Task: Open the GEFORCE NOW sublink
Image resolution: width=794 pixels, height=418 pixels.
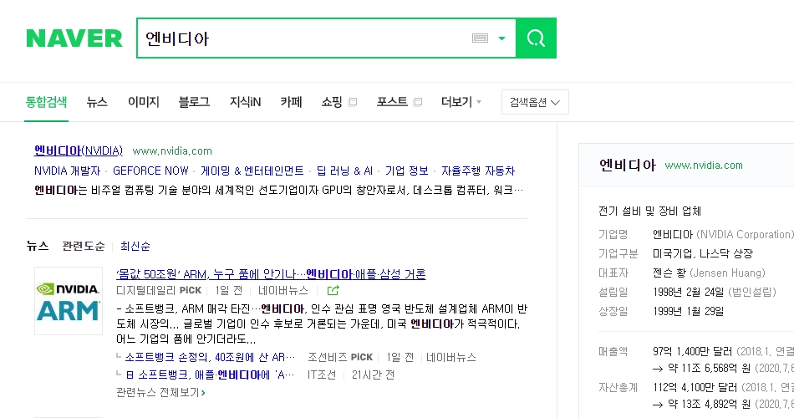Action: pyautogui.click(x=150, y=171)
